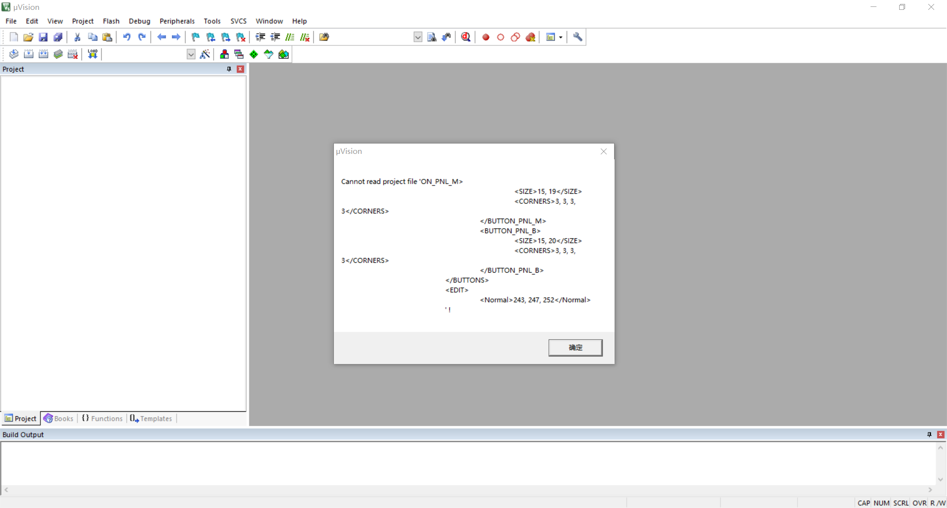Viewport: 947px width, 508px height.
Task: Open the Flash menu
Action: pos(111,21)
